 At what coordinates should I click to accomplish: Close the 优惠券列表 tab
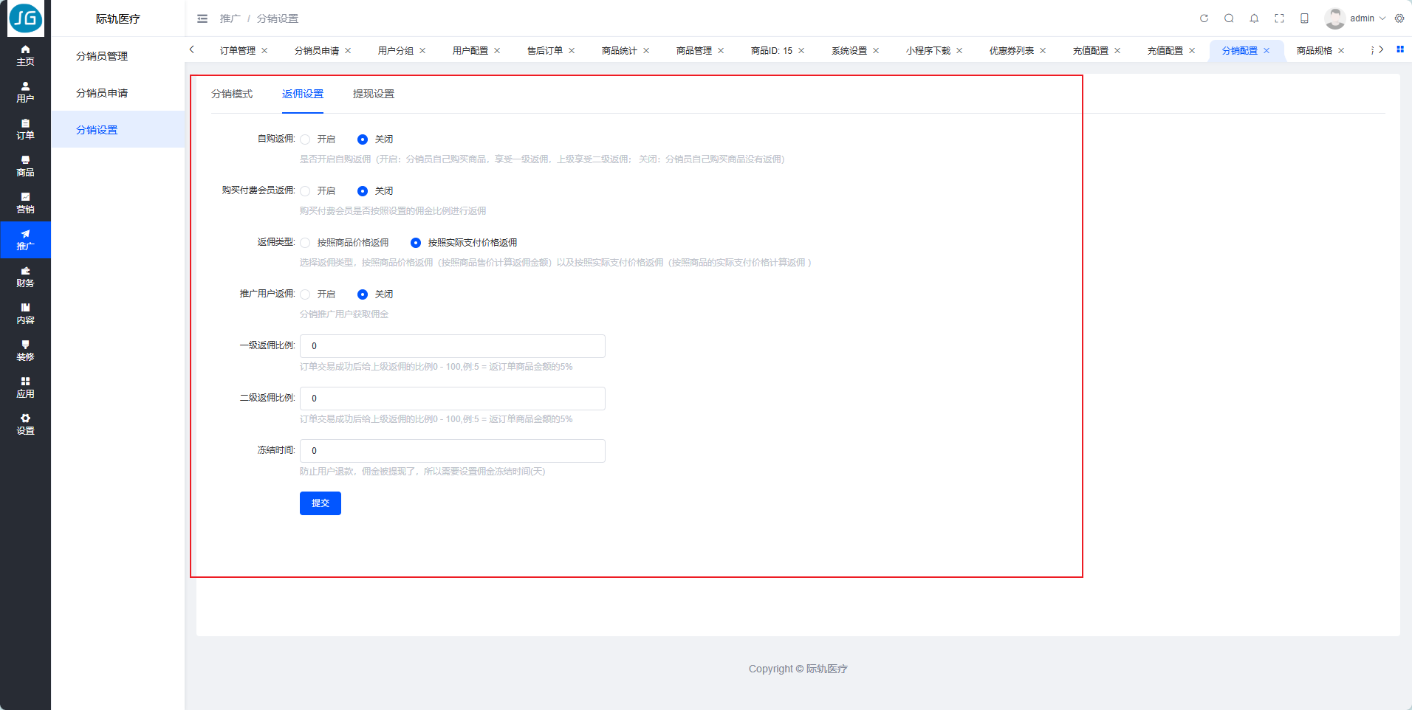tap(1043, 51)
